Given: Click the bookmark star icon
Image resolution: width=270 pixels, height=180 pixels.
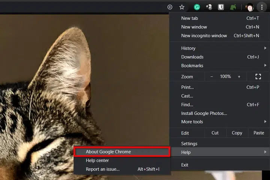Looking at the screenshot, I should coord(182,7).
